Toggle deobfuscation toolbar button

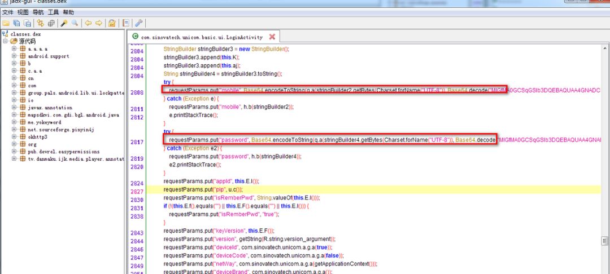(x=112, y=23)
